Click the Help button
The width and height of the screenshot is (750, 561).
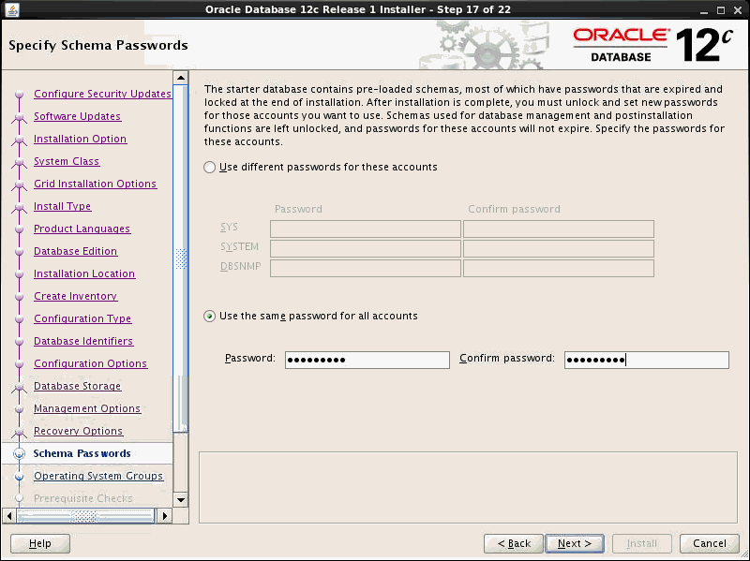pyautogui.click(x=39, y=543)
